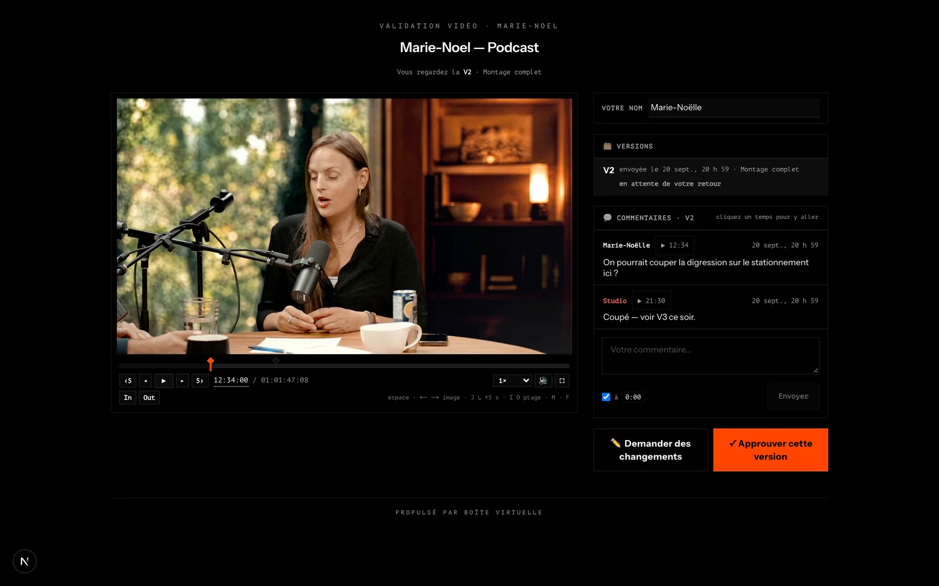This screenshot has height=586, width=939.
Task: Open the 1× playback speed dropdown
Action: point(512,381)
